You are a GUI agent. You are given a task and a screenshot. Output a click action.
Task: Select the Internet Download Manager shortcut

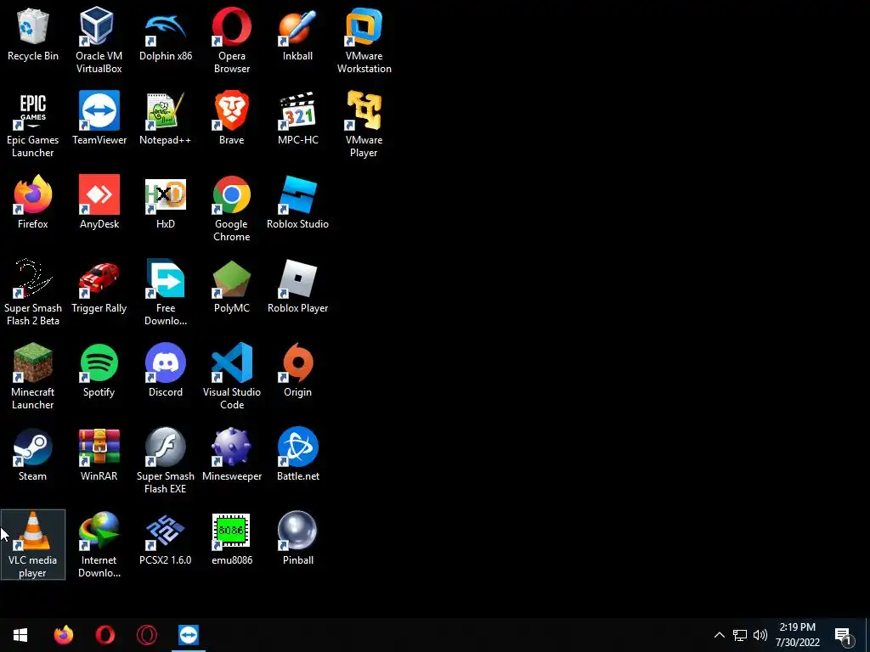tap(99, 544)
